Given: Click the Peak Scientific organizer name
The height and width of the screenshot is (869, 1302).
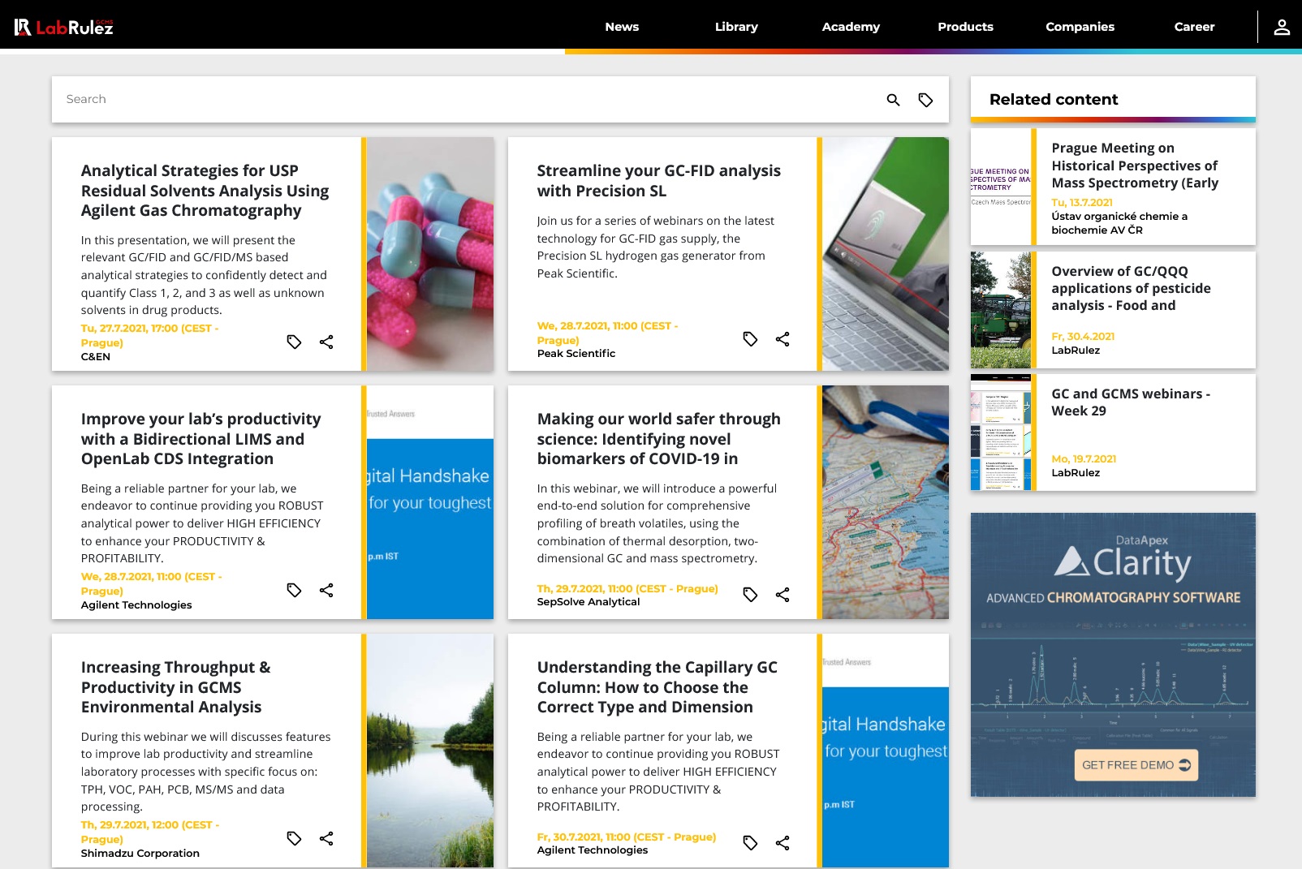Looking at the screenshot, I should [x=576, y=354].
